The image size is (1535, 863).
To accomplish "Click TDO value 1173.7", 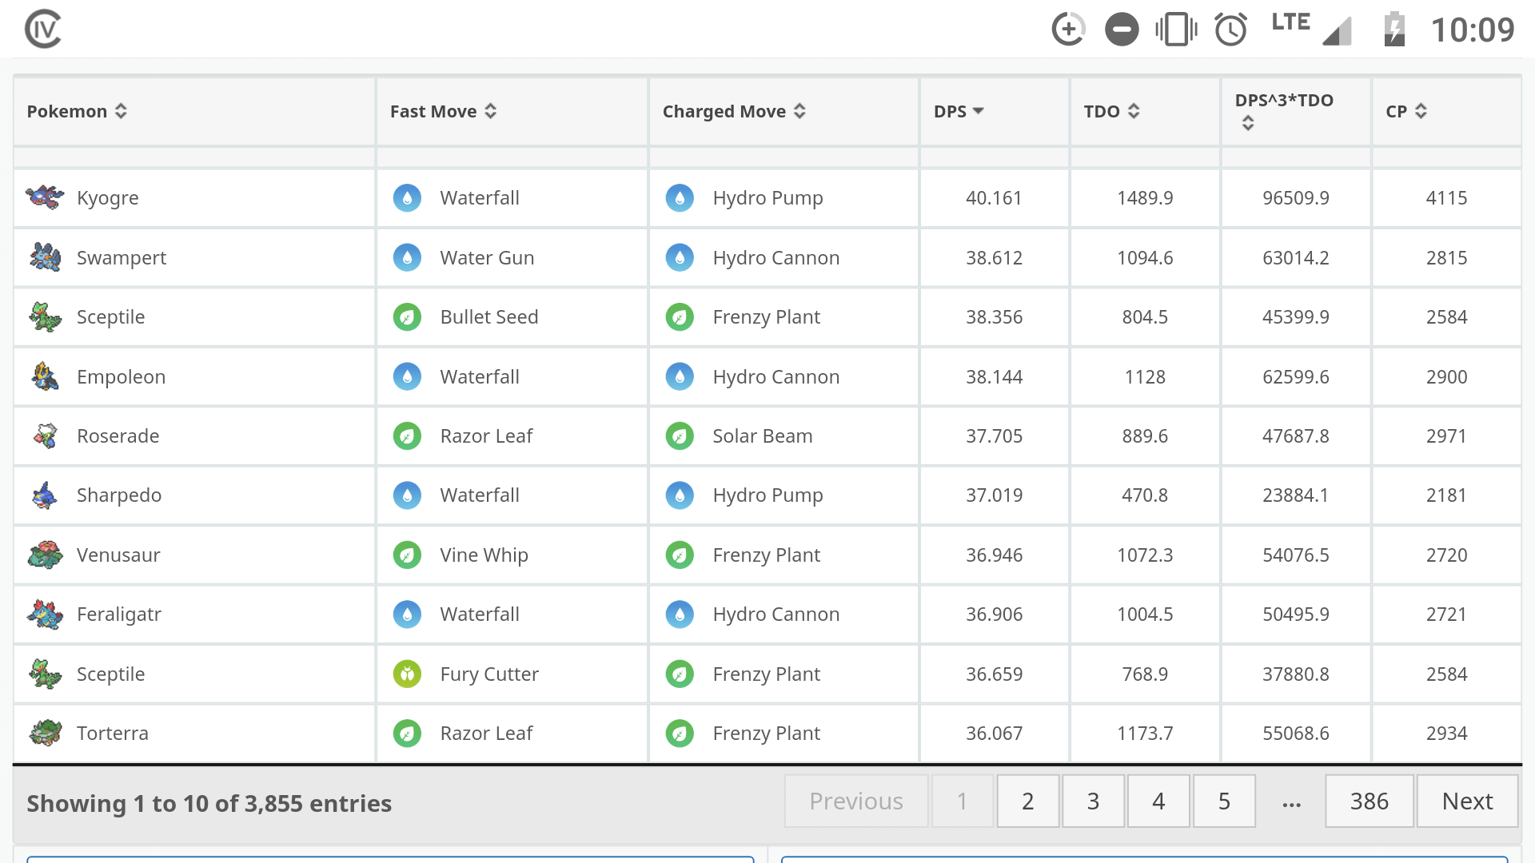I will pyautogui.click(x=1145, y=733).
